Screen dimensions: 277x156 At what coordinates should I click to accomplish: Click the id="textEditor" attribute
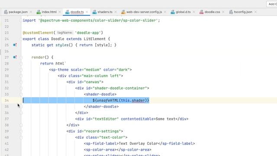[x=102, y=119]
